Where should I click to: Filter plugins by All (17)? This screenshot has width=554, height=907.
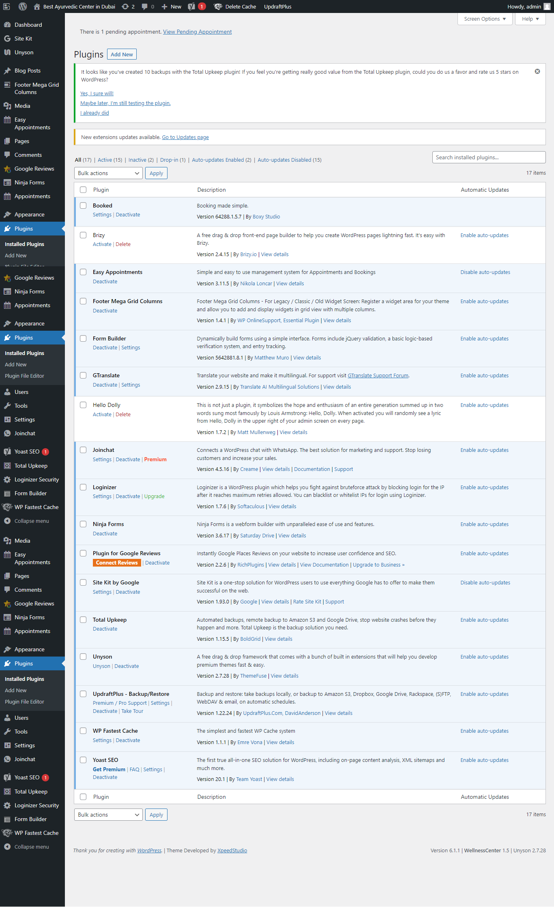coord(83,160)
